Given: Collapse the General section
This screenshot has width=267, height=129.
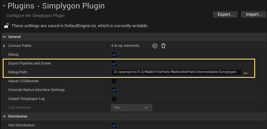Looking at the screenshot, I should [5, 37].
